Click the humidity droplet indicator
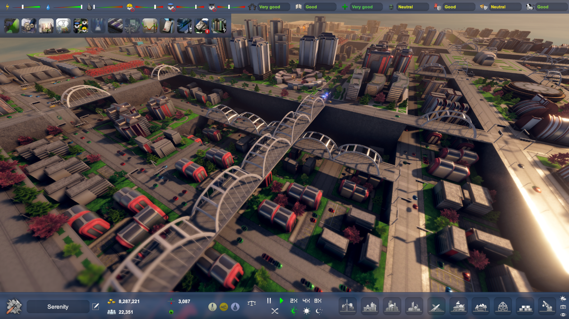This screenshot has height=319, width=569. [235, 307]
